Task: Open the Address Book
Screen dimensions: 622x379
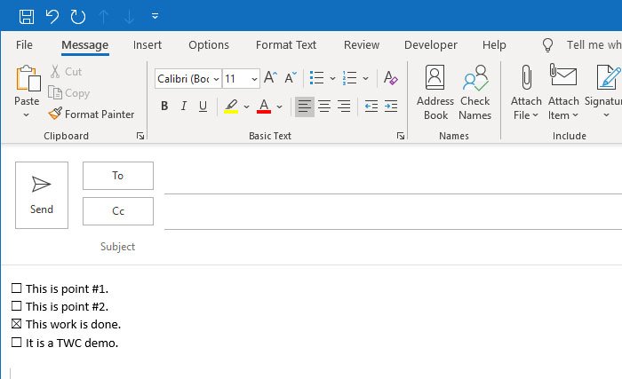Action: pyautogui.click(x=435, y=92)
